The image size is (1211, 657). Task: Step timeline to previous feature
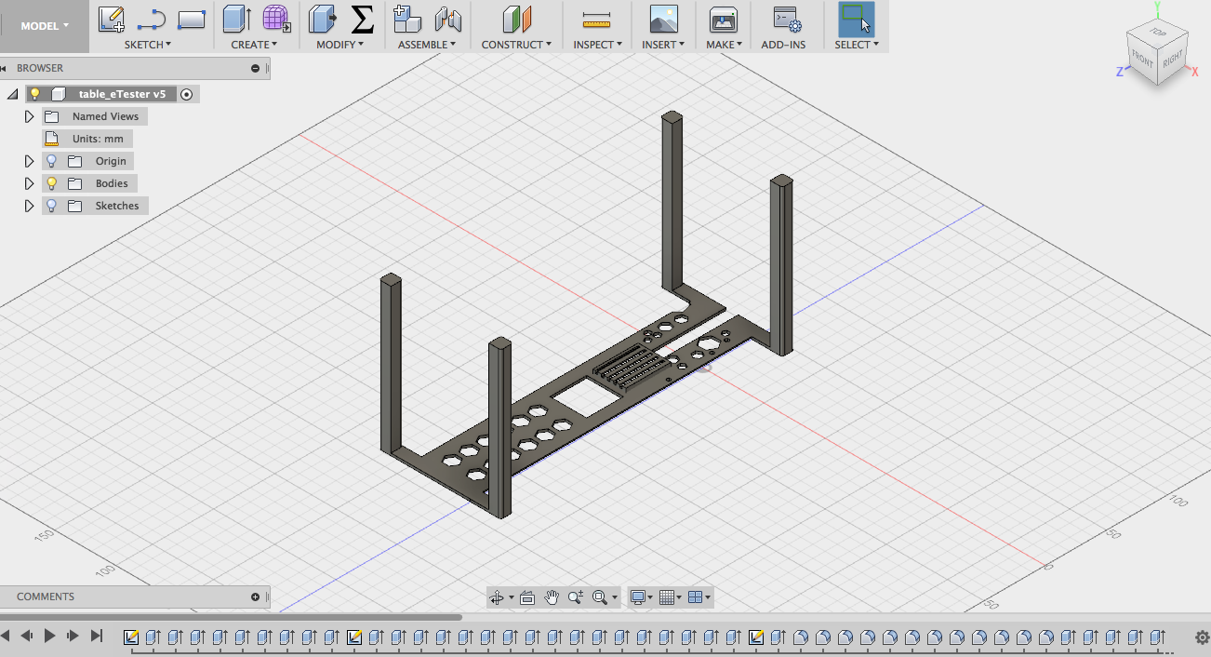pyautogui.click(x=26, y=637)
